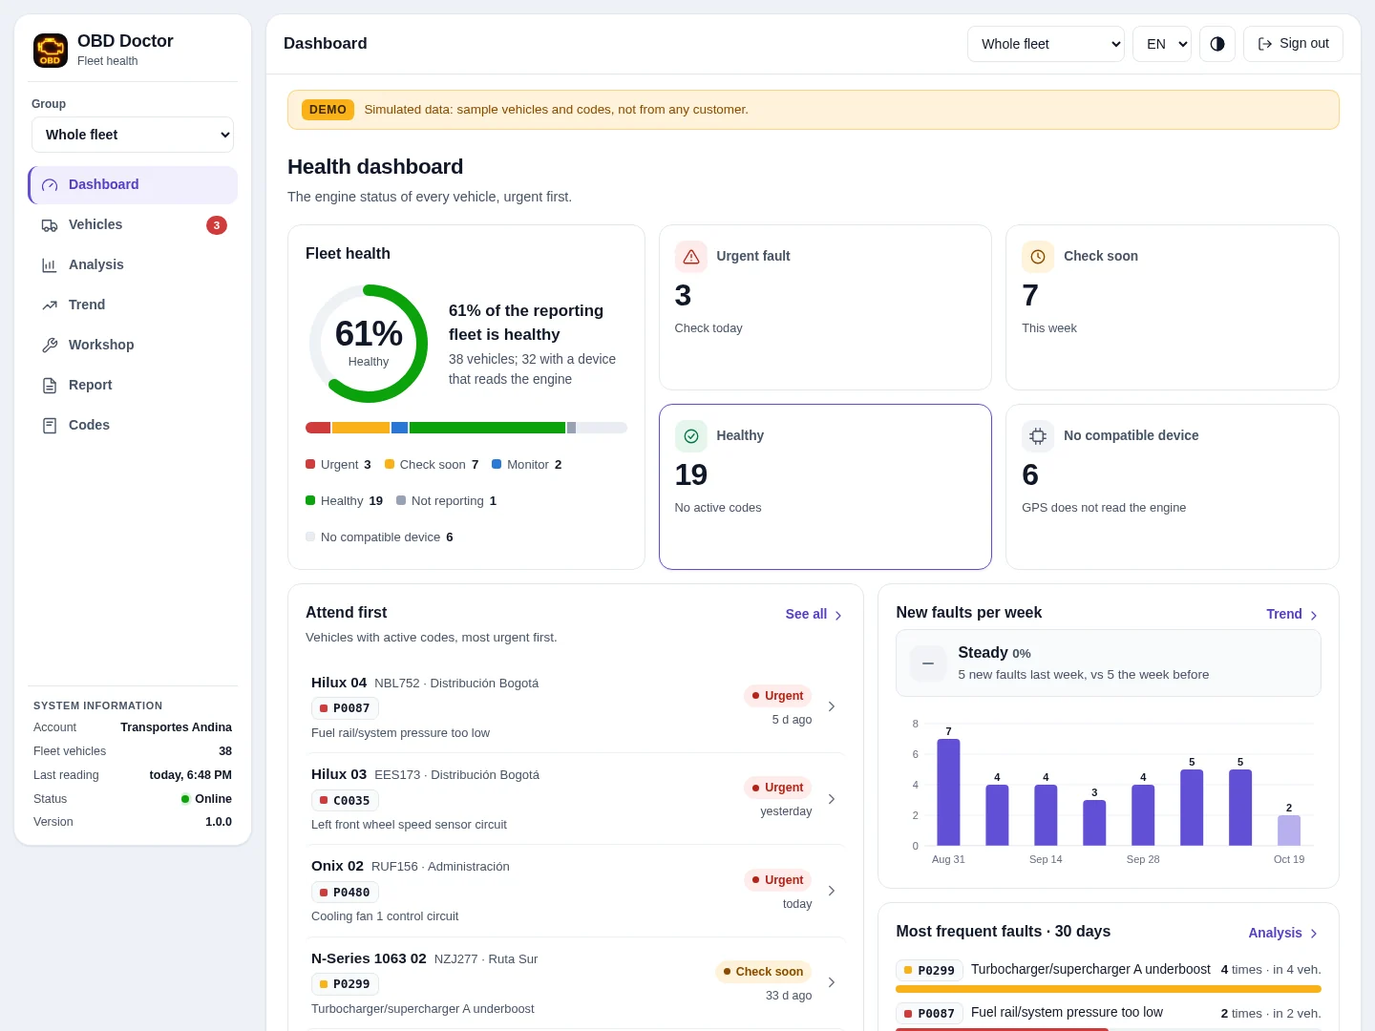Click the Check soon clock icon
This screenshot has width=1375, height=1031.
(1038, 257)
